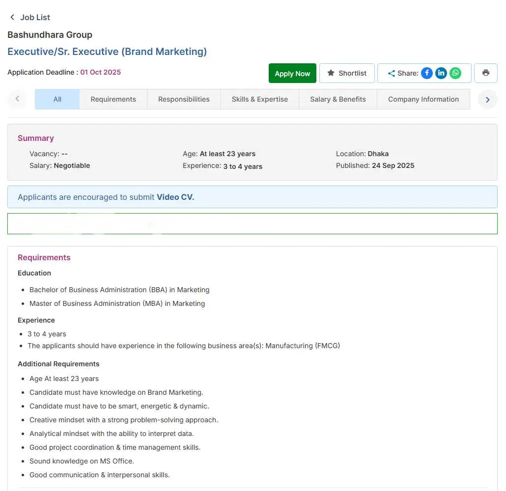506x491 pixels.
Task: Share this job via WhatsApp
Action: (x=456, y=73)
